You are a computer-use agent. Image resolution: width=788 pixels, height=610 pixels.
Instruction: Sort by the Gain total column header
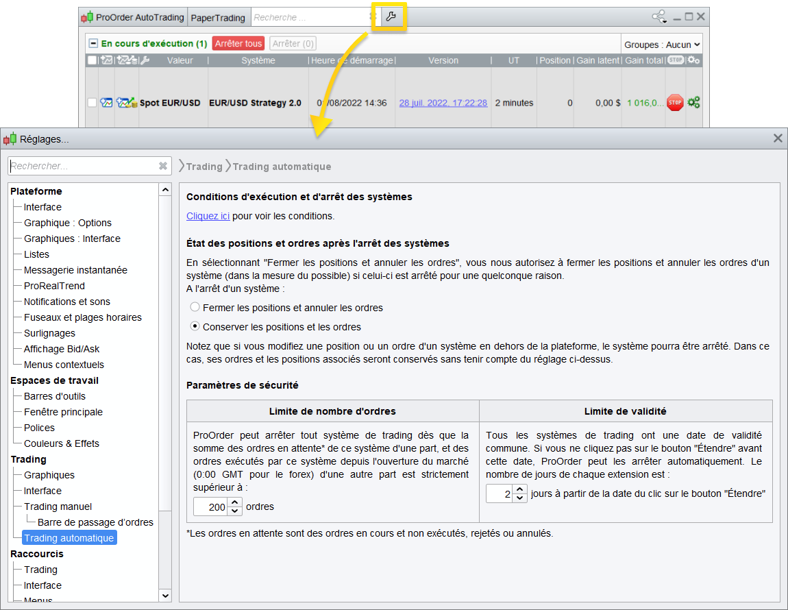tap(644, 60)
